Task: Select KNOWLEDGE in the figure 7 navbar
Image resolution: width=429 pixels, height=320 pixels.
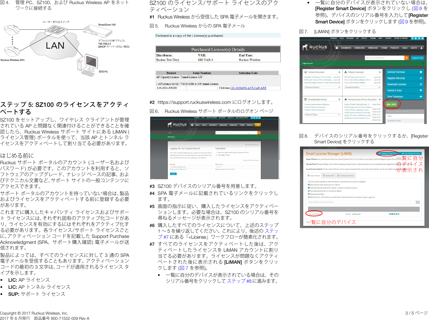Action: 373,48
